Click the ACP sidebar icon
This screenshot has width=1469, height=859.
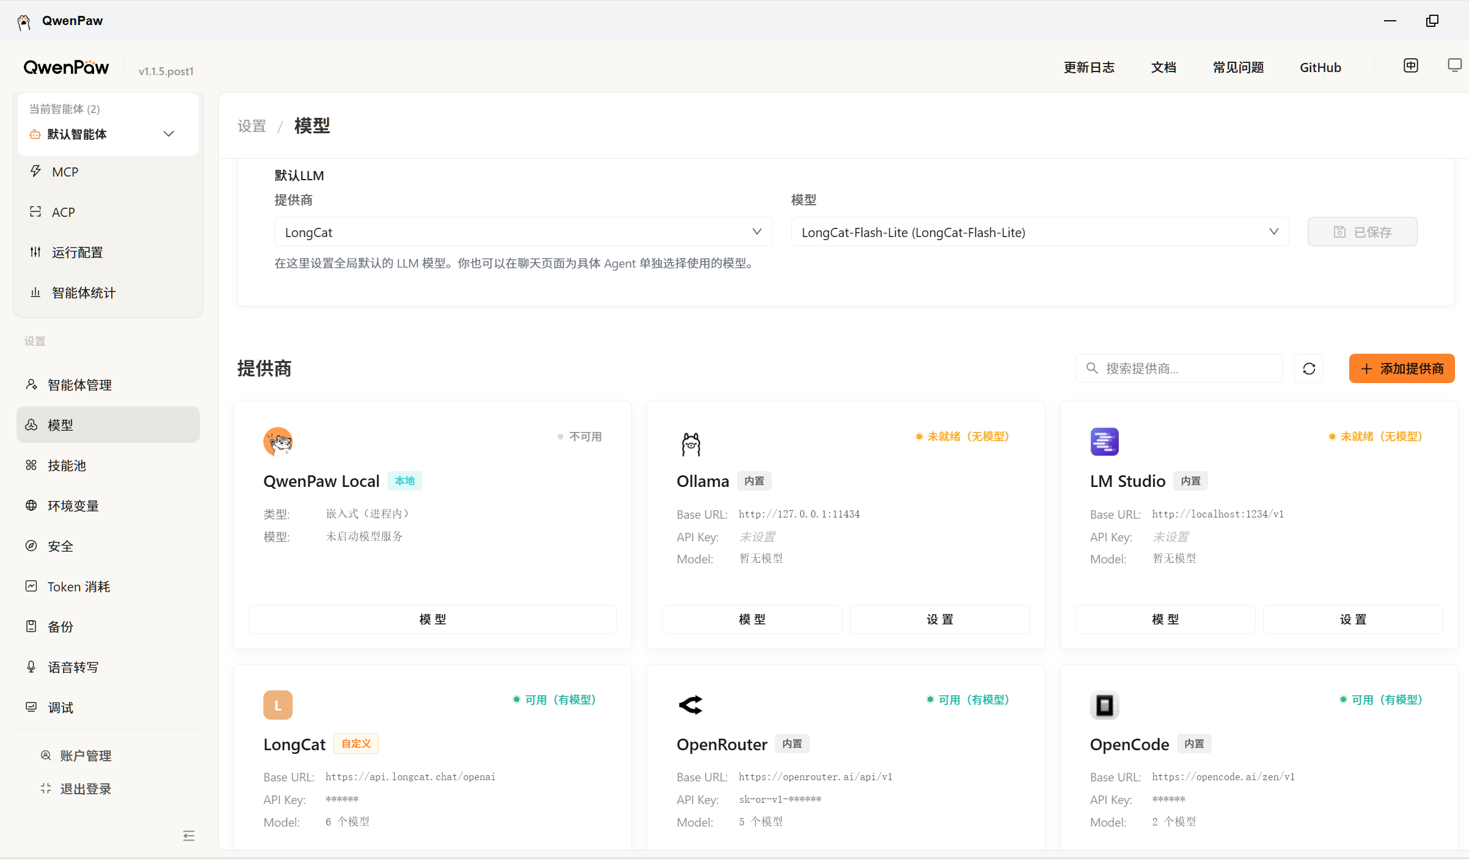pyautogui.click(x=35, y=211)
